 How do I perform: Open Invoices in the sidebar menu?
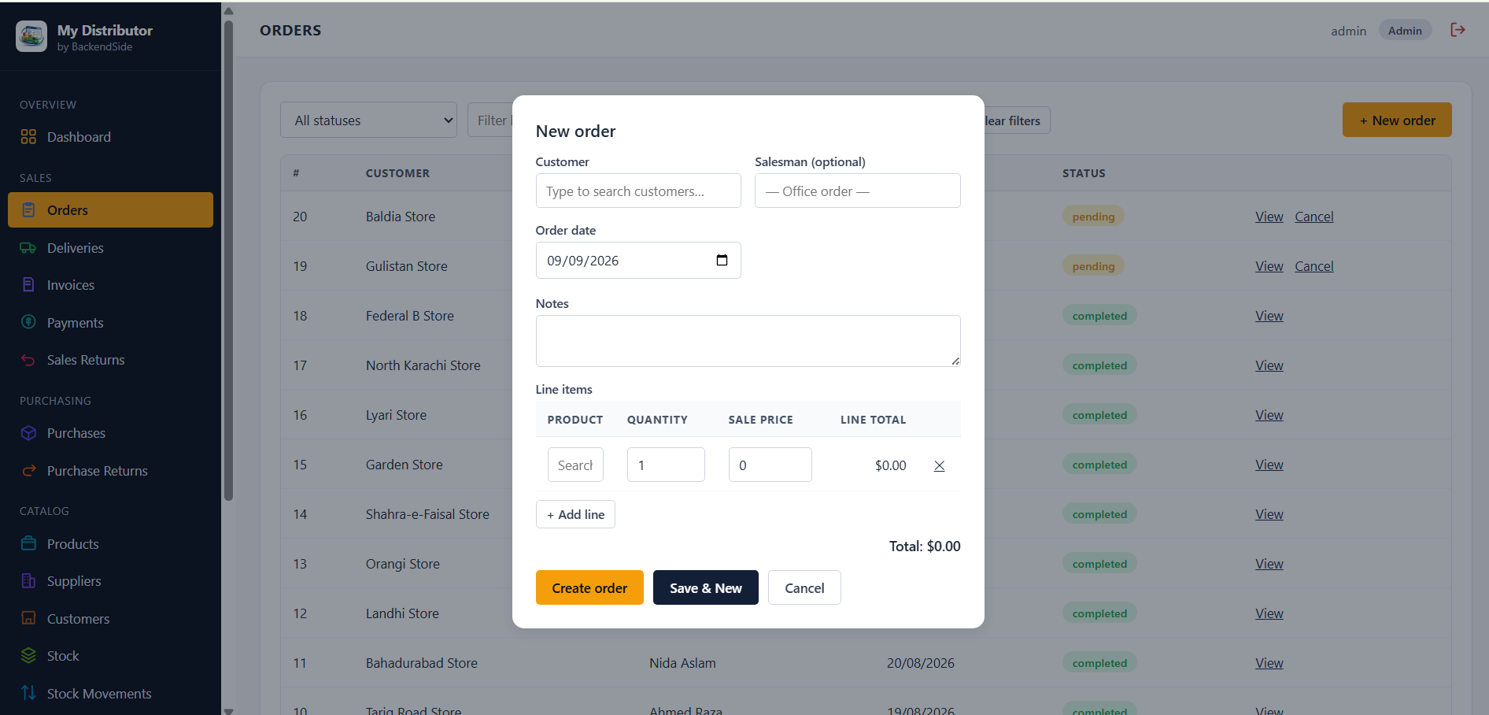click(x=110, y=285)
